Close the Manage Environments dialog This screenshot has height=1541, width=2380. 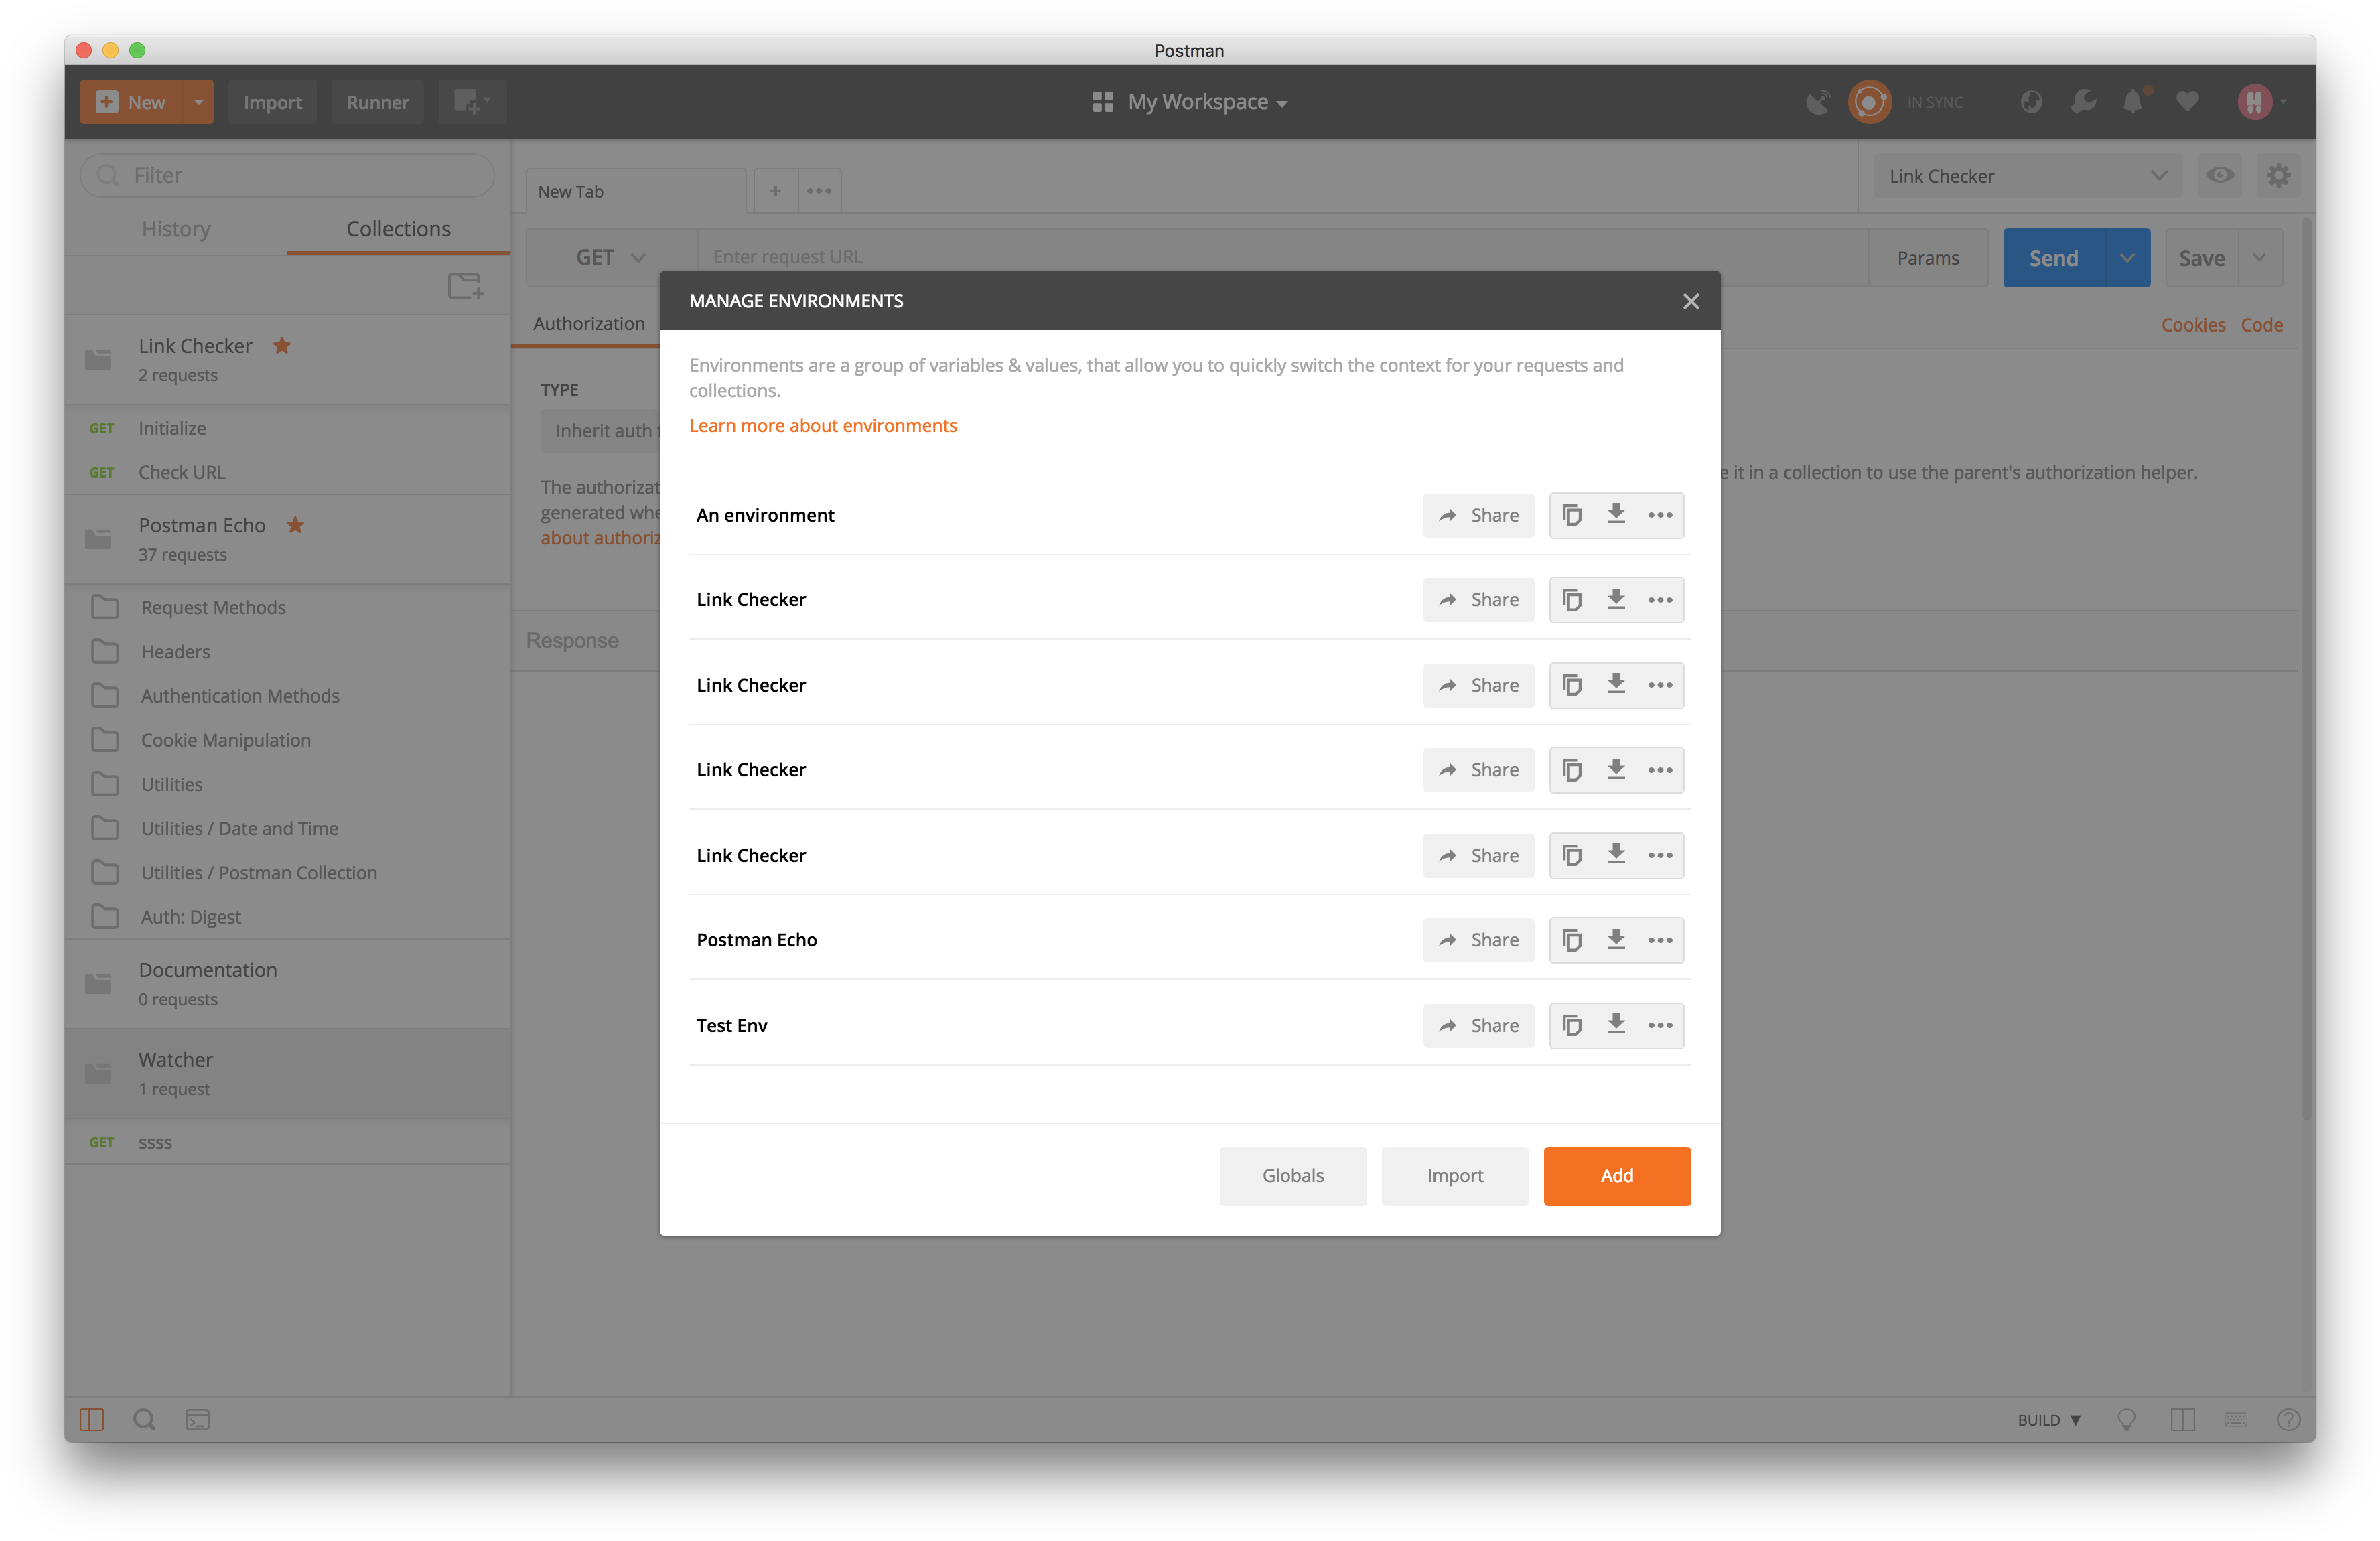1690,301
